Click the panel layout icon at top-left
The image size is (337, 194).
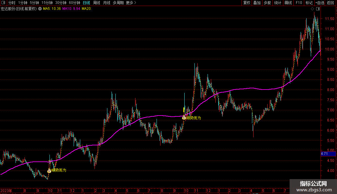3,3
